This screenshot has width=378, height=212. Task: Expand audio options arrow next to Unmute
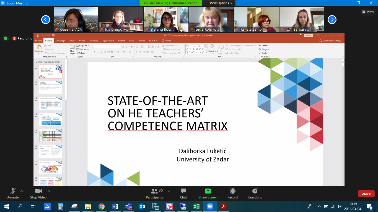click(22, 191)
